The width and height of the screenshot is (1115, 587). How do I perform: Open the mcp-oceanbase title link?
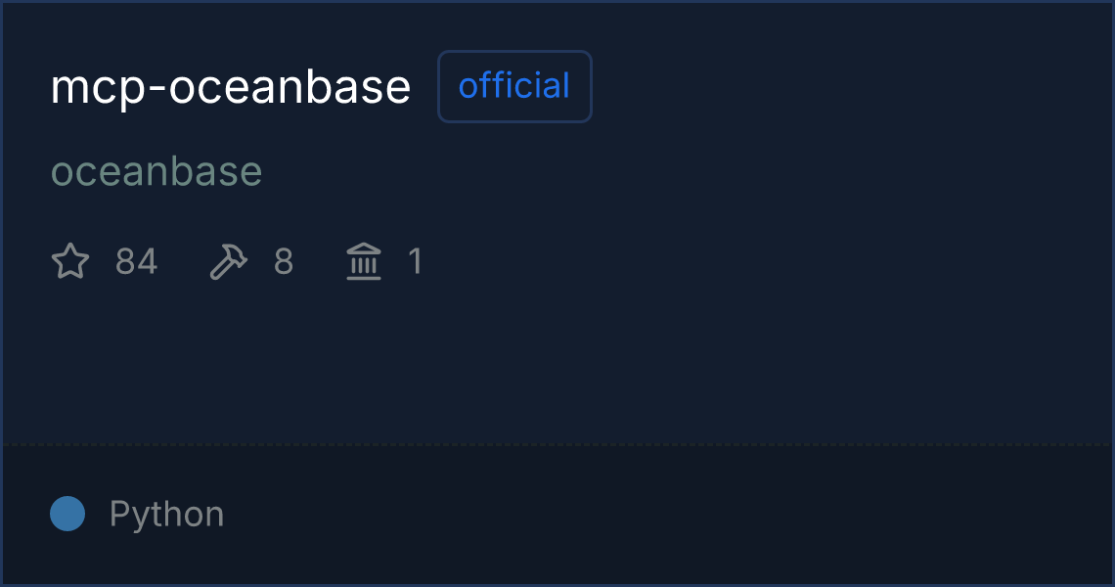pyautogui.click(x=231, y=87)
